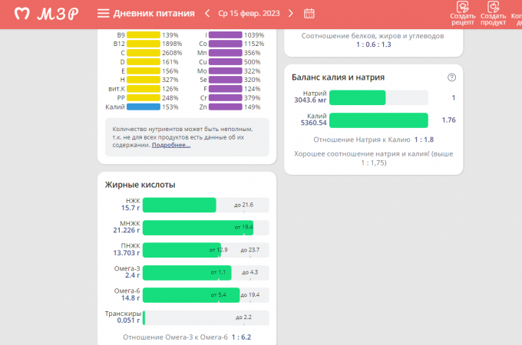Click the date Ср 15 февр. 2023
This screenshot has height=345, width=522.
tap(249, 13)
